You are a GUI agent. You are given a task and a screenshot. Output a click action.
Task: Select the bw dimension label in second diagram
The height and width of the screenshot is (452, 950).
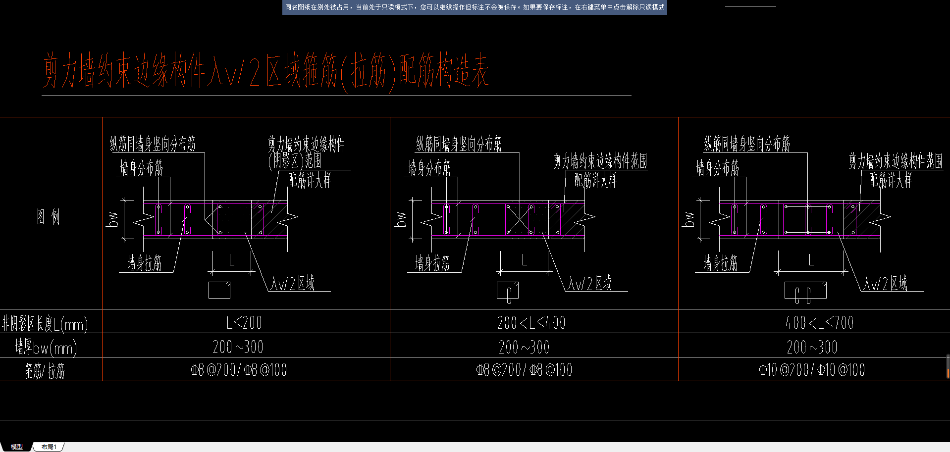pyautogui.click(x=401, y=219)
